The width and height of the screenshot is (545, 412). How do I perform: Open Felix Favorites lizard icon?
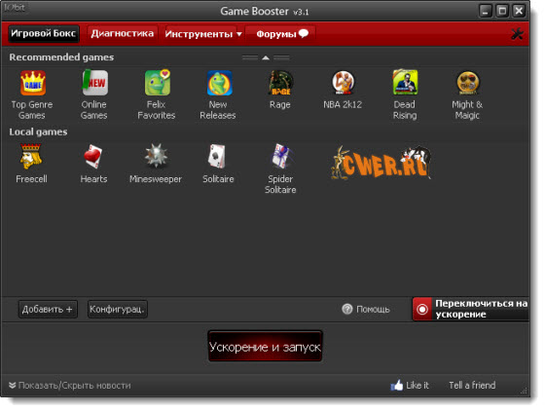(x=157, y=83)
